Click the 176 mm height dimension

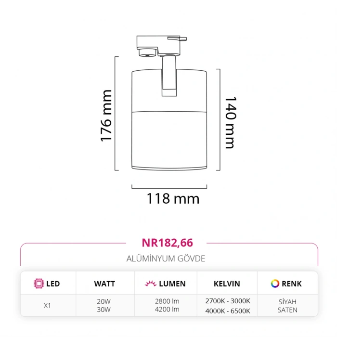pyautogui.click(x=106, y=116)
